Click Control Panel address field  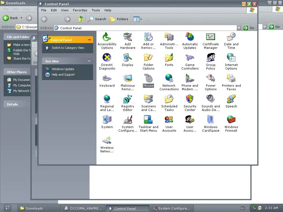145,28
